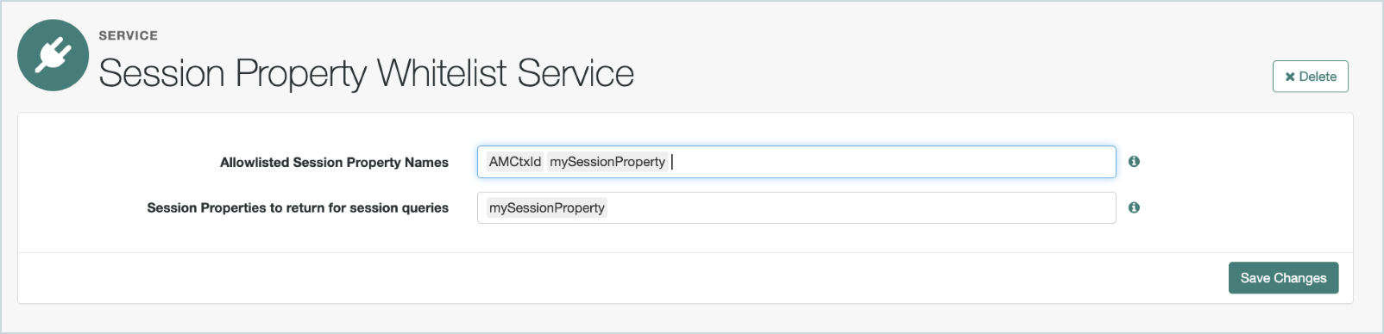Save Changes to the service
The width and height of the screenshot is (1384, 334).
pos(1283,278)
